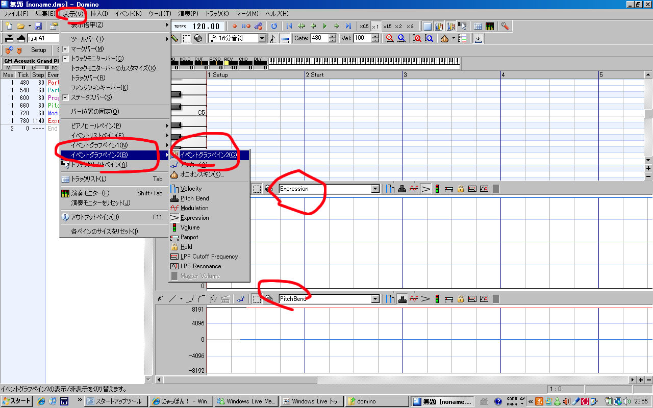Click the Setup button

pyautogui.click(x=38, y=50)
